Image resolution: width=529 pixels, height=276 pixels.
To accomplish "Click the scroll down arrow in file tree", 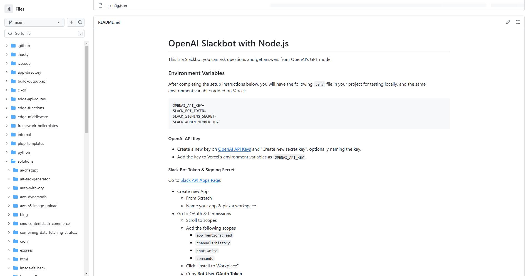I will click(x=86, y=273).
